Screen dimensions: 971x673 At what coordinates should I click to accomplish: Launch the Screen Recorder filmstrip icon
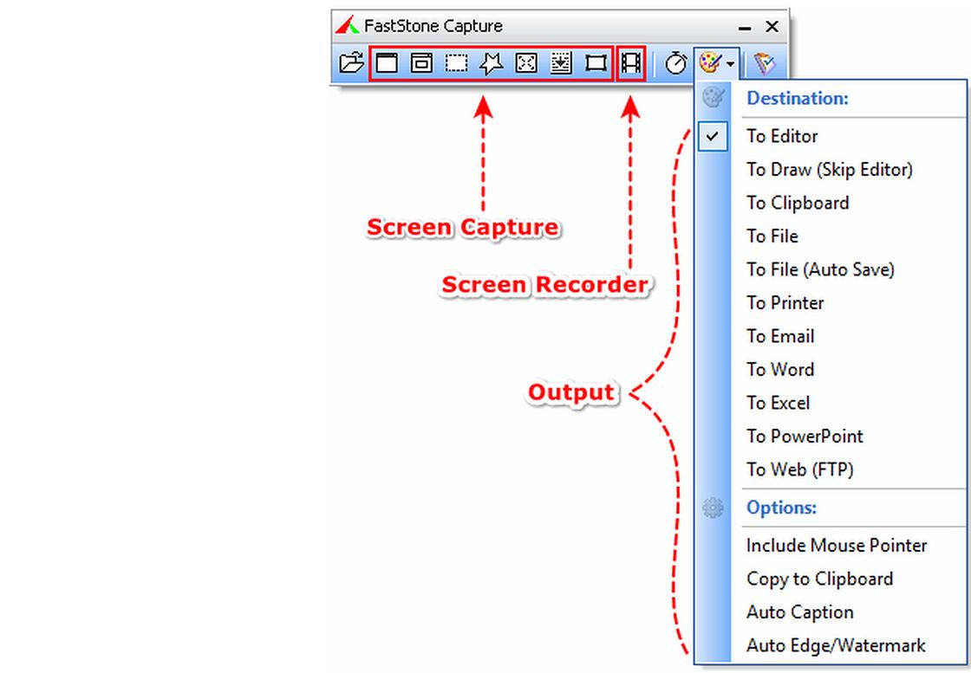point(630,63)
